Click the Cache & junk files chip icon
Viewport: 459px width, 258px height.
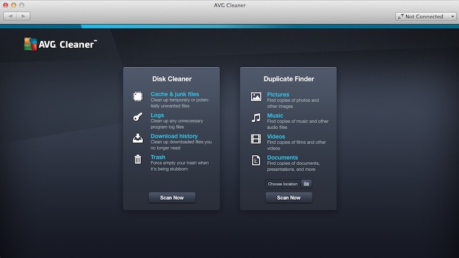tap(138, 97)
